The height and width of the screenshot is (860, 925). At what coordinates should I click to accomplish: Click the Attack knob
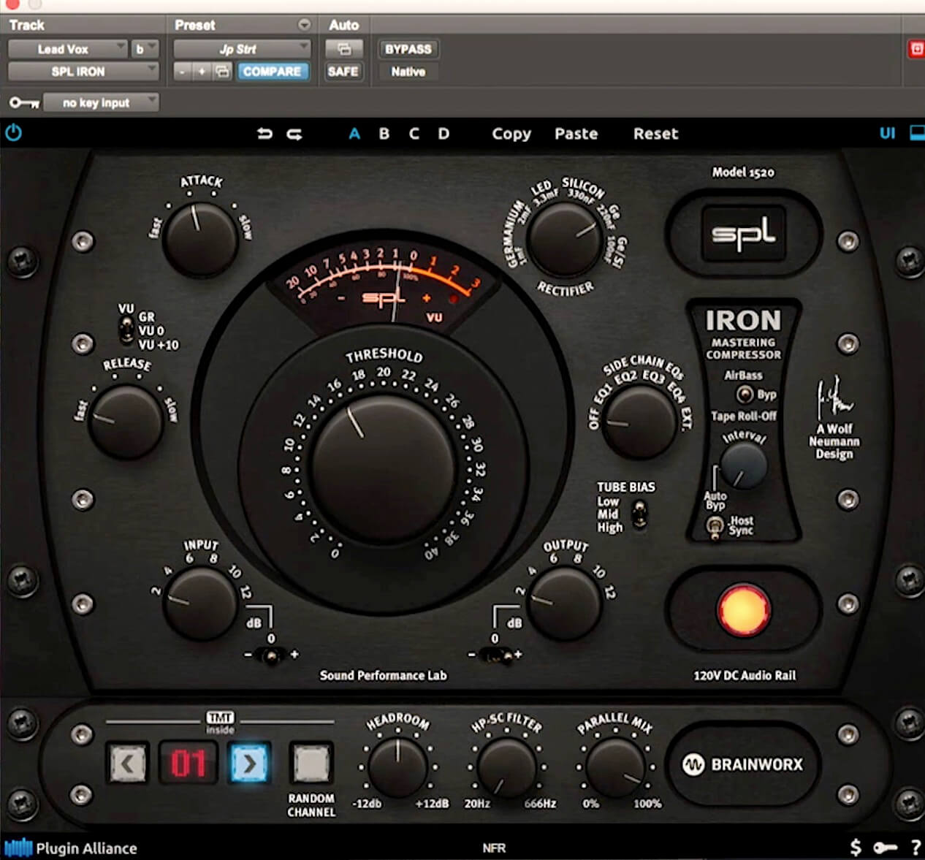click(200, 240)
